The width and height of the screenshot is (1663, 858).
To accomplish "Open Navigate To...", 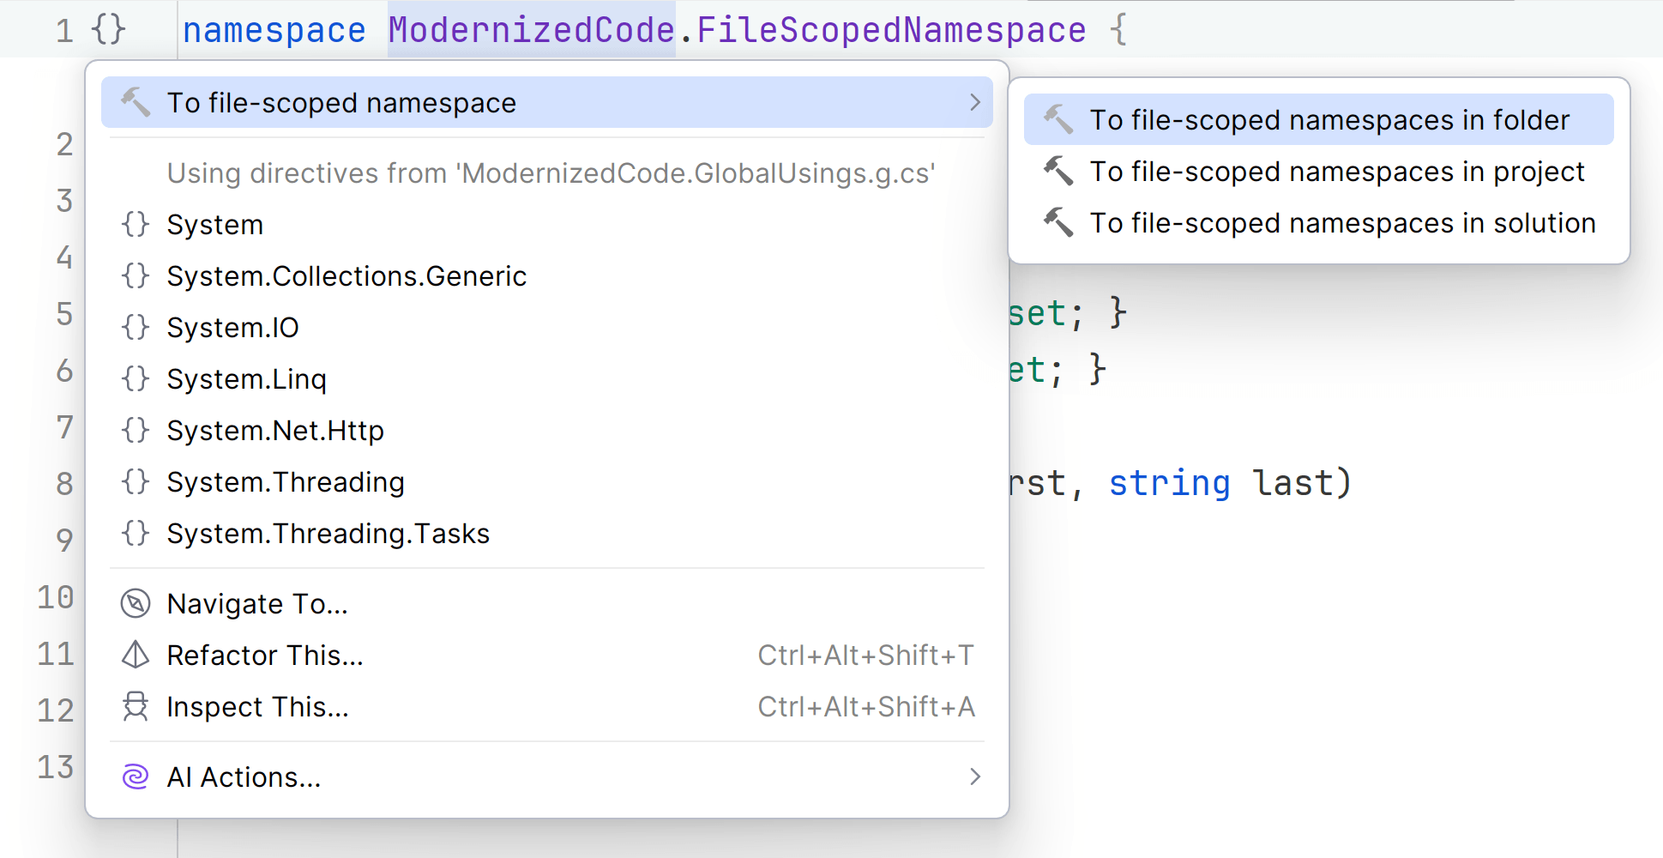I will point(257,603).
